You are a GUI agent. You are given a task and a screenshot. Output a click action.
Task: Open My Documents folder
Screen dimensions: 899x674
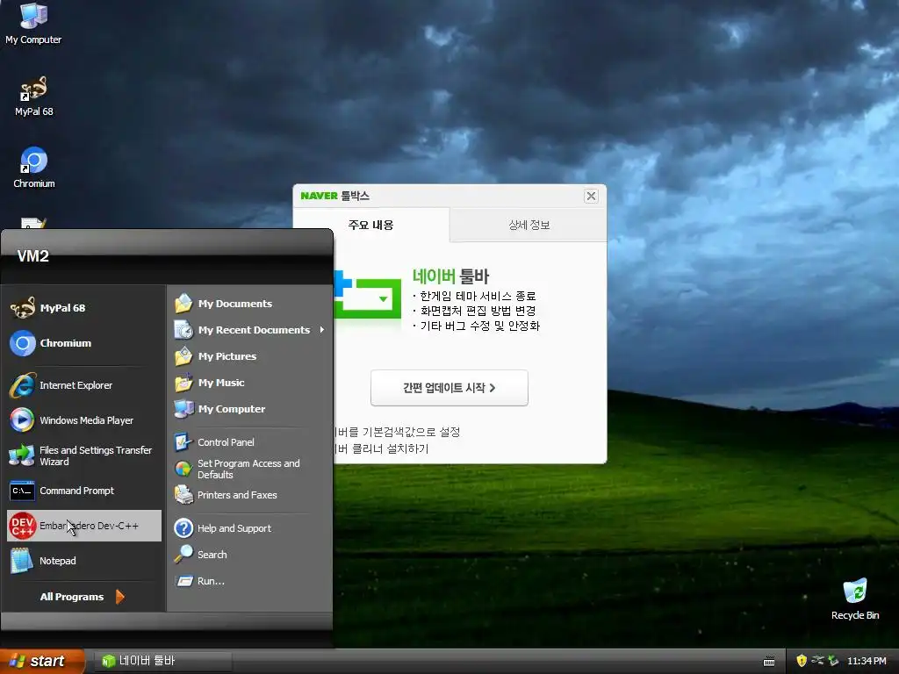pyautogui.click(x=250, y=303)
